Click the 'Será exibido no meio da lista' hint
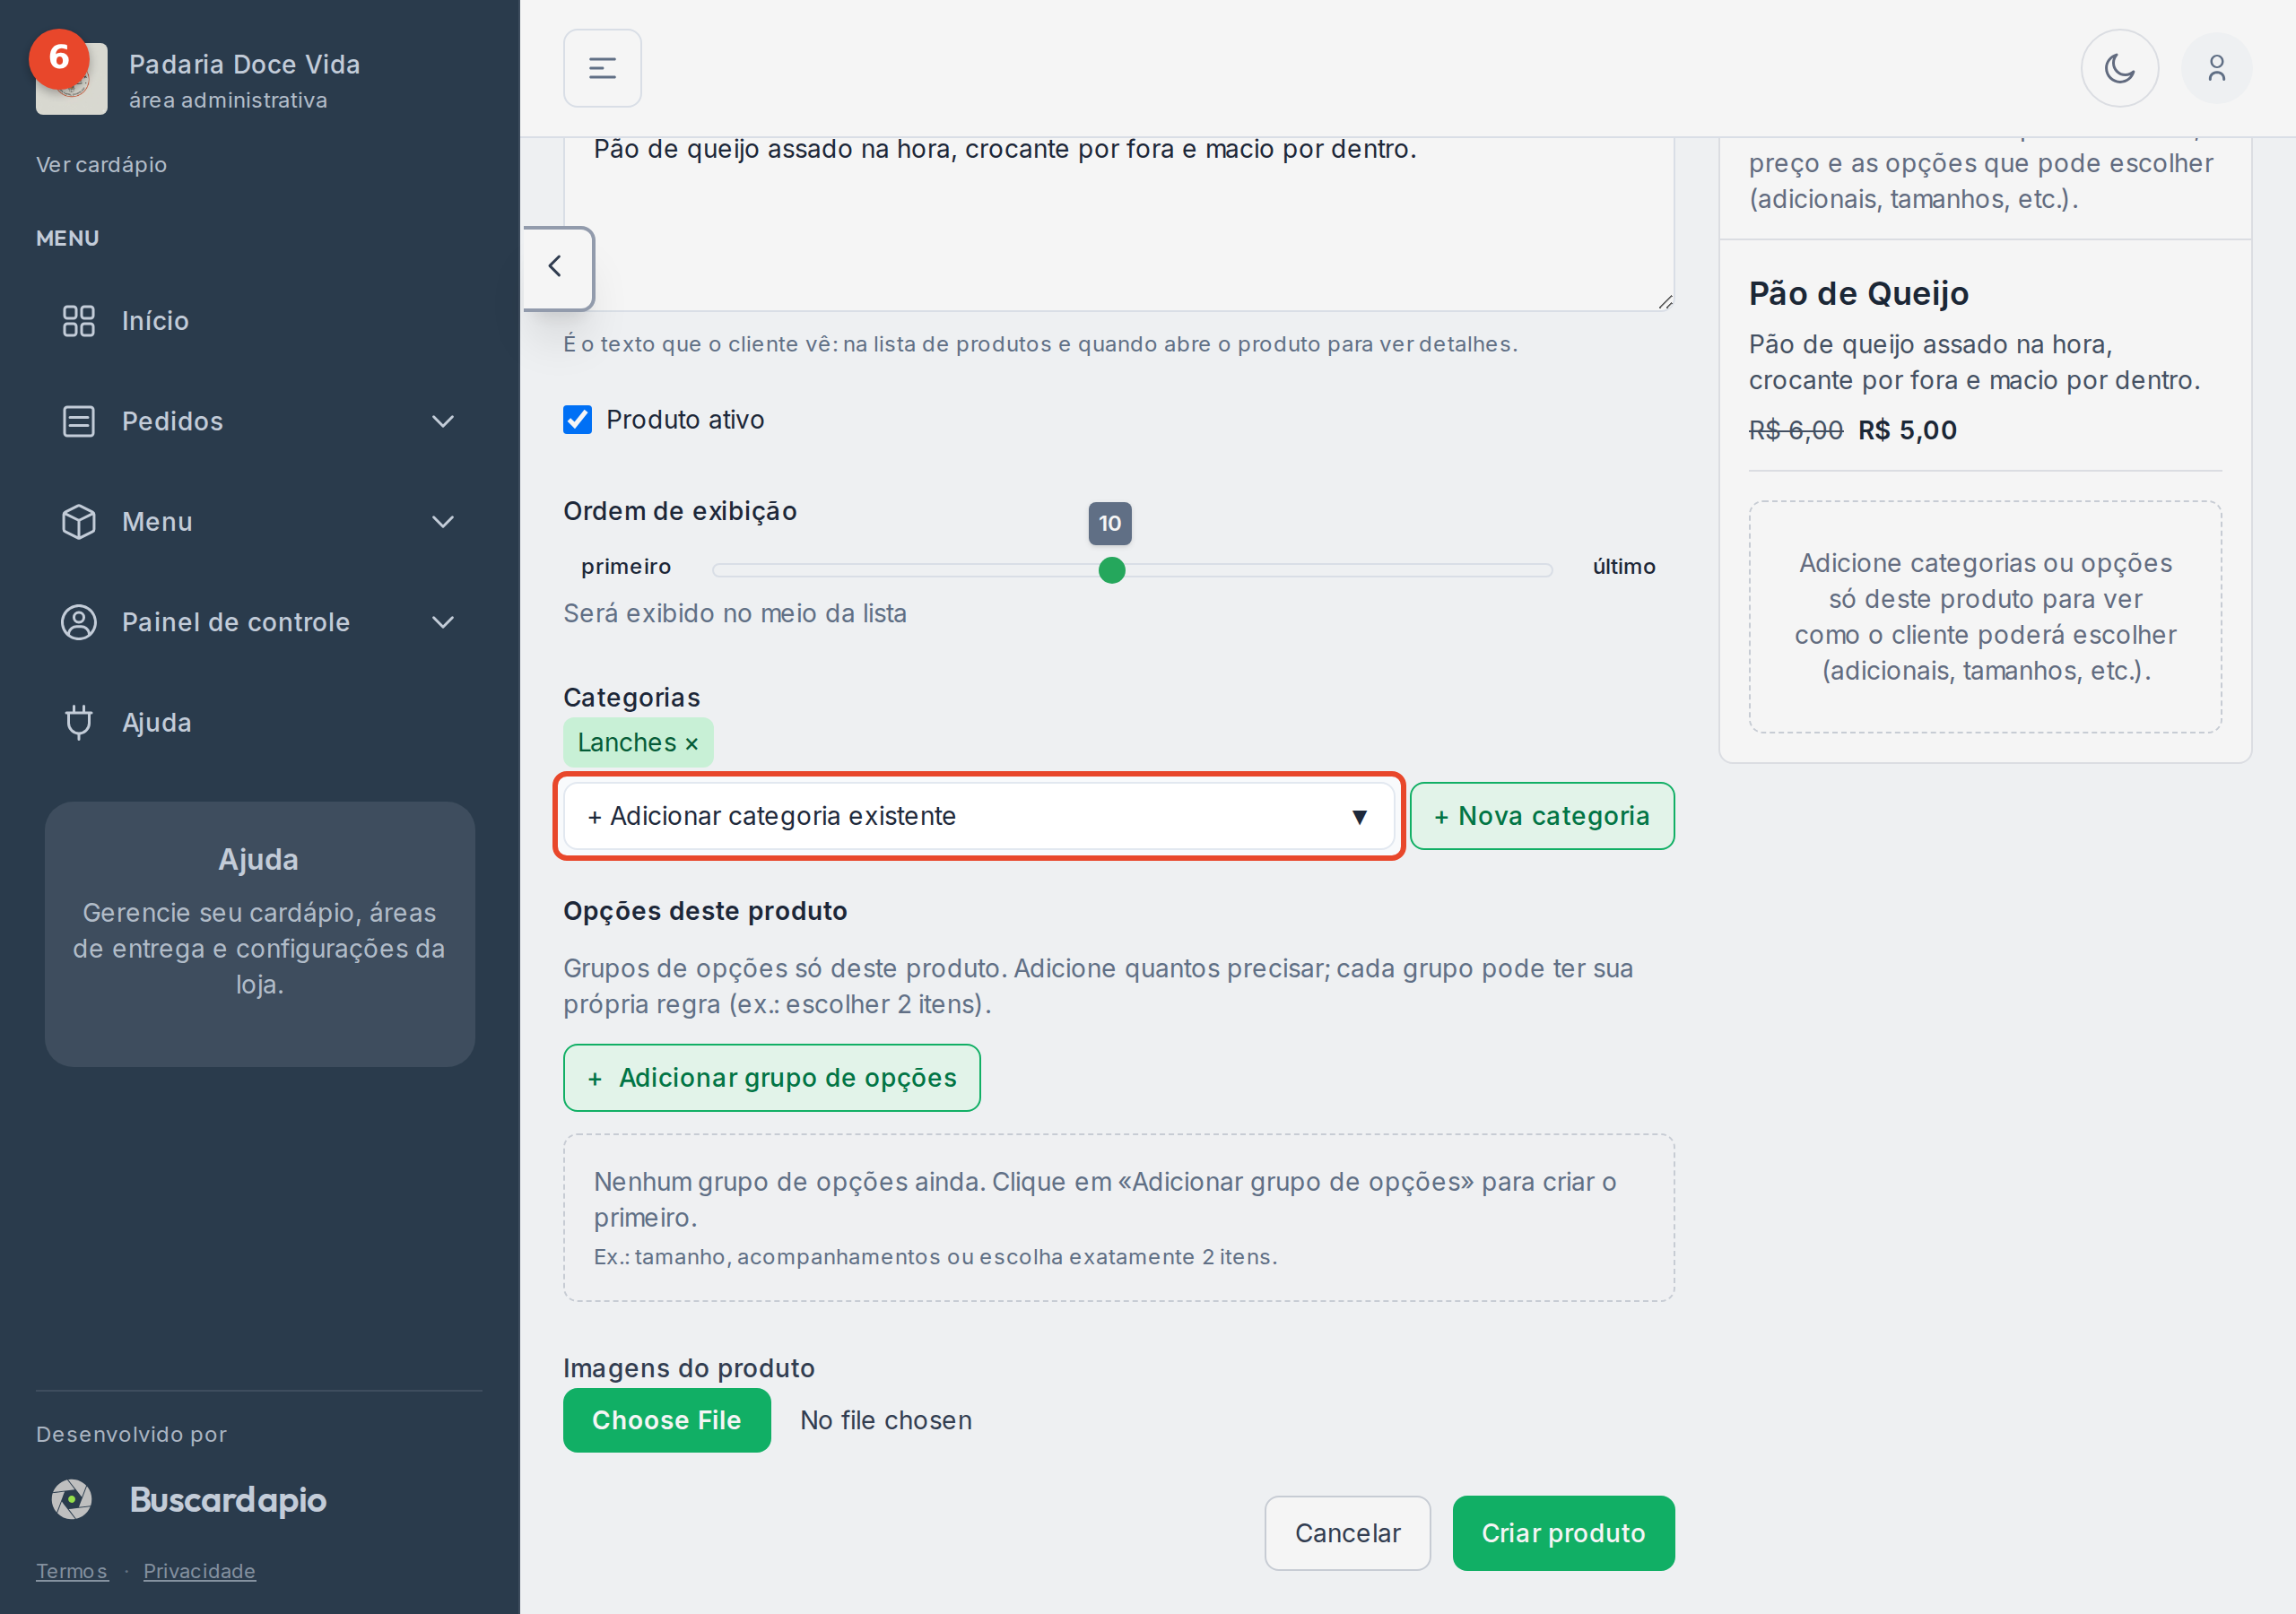Image resolution: width=2296 pixels, height=1614 pixels. click(735, 613)
